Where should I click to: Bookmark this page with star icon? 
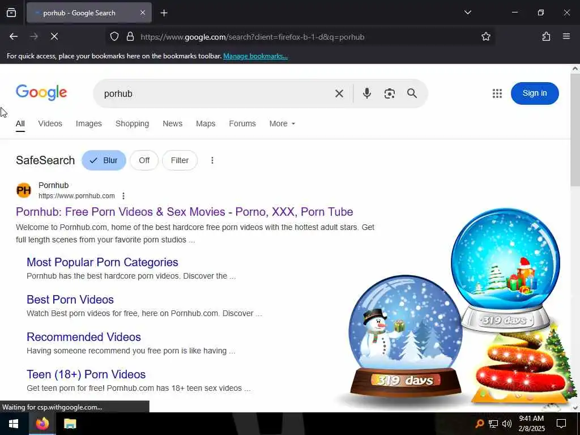485,36
